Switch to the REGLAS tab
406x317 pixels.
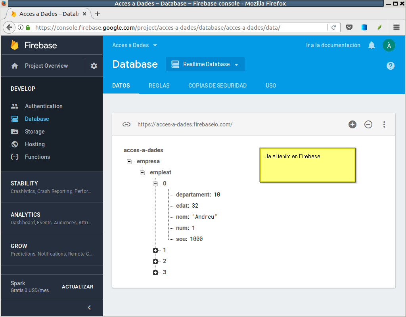(x=159, y=86)
